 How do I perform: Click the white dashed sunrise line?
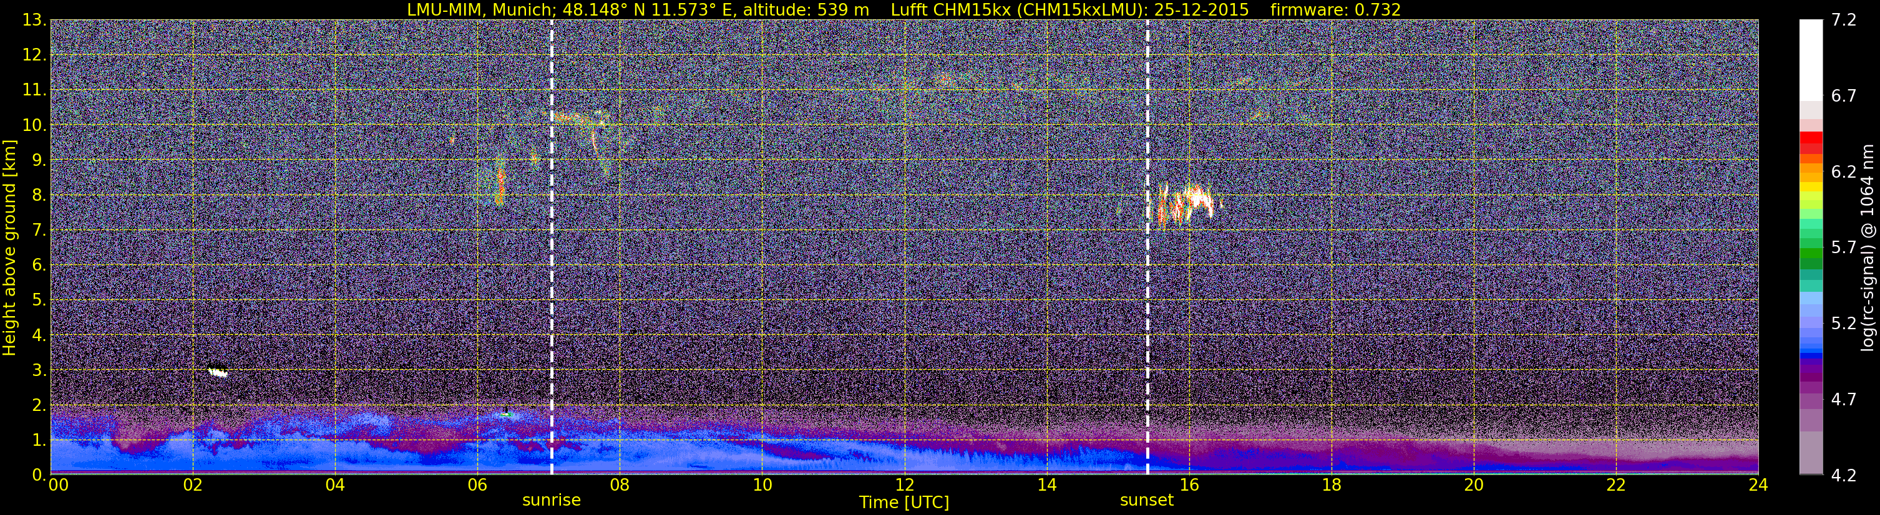point(552,248)
